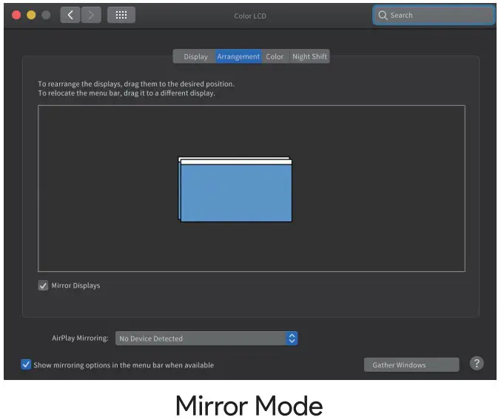Show all preferences via grid icon
The height and width of the screenshot is (420, 501).
click(121, 15)
